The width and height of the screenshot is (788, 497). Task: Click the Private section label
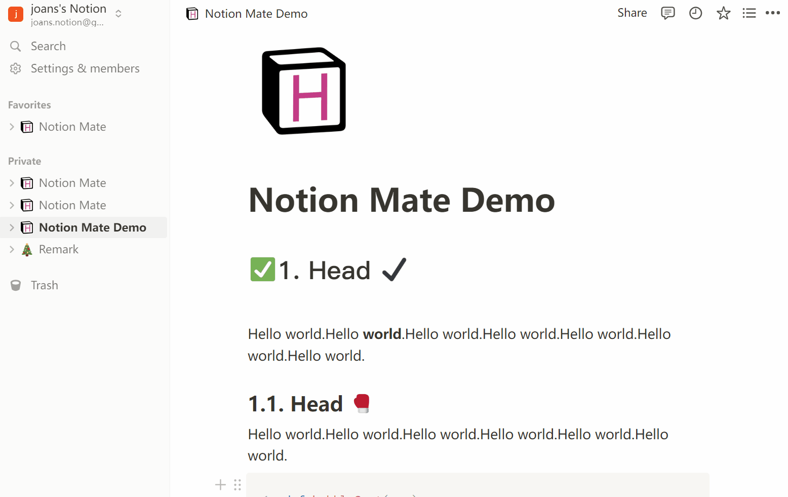point(24,161)
